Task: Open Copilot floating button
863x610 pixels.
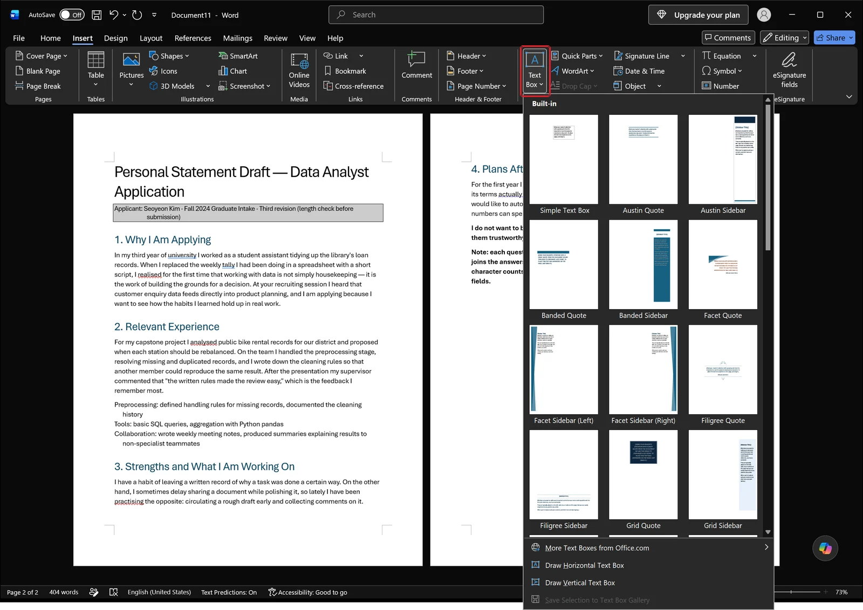Action: [825, 548]
